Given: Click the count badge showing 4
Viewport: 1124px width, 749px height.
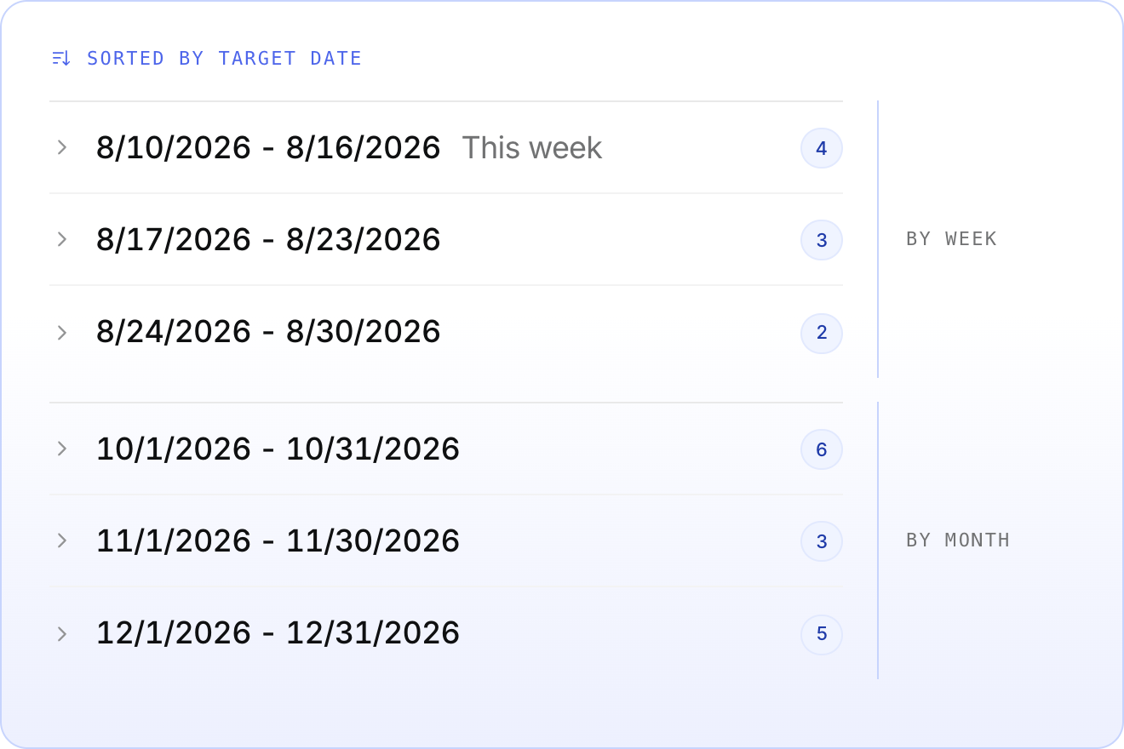Looking at the screenshot, I should [x=822, y=148].
